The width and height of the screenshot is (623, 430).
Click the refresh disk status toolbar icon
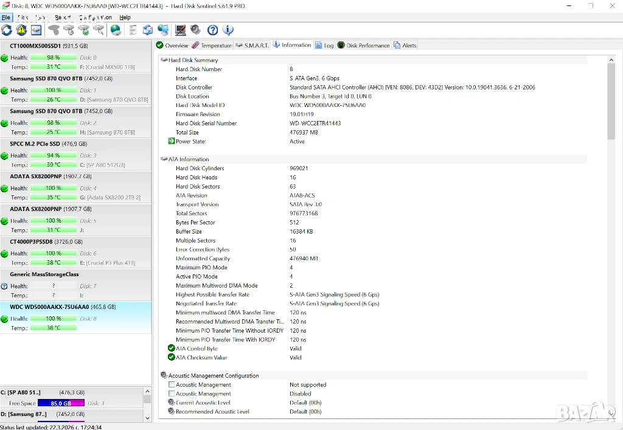(7, 30)
